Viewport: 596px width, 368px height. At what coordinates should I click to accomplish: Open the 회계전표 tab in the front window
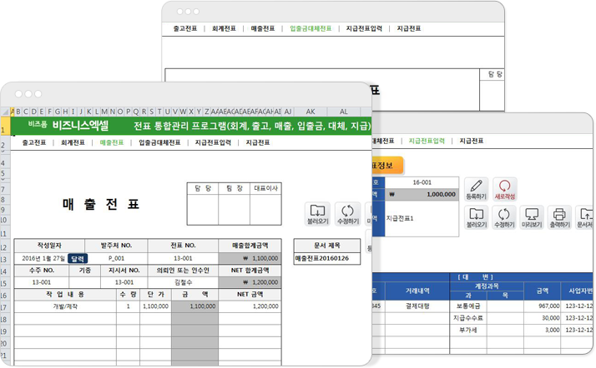coord(73,142)
